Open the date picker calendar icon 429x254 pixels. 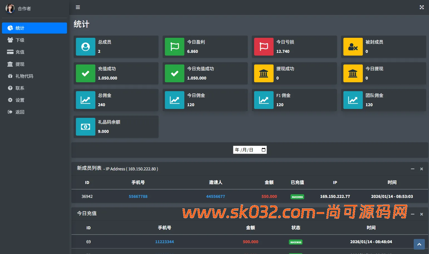[263, 150]
